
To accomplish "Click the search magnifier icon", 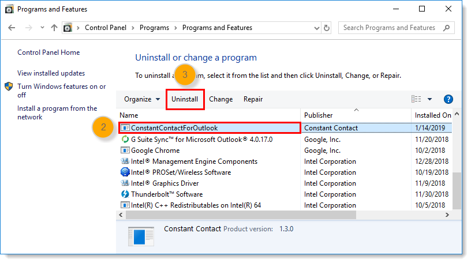I will tap(446, 28).
